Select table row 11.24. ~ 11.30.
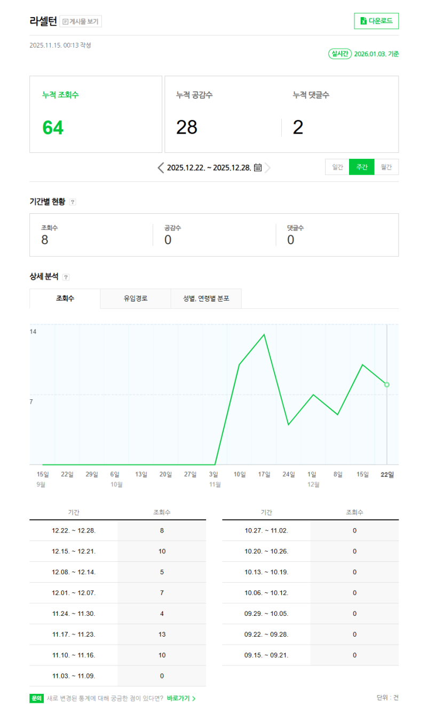427x704 pixels. (x=117, y=614)
